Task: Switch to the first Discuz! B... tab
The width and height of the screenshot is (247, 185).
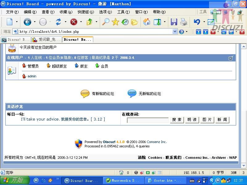Action: click(16, 40)
